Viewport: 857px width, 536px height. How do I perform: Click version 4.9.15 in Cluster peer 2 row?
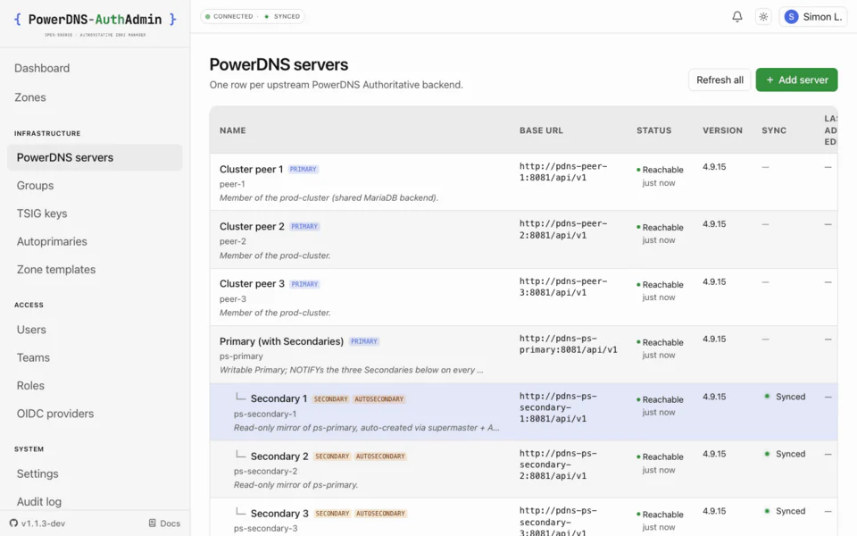[x=714, y=224]
